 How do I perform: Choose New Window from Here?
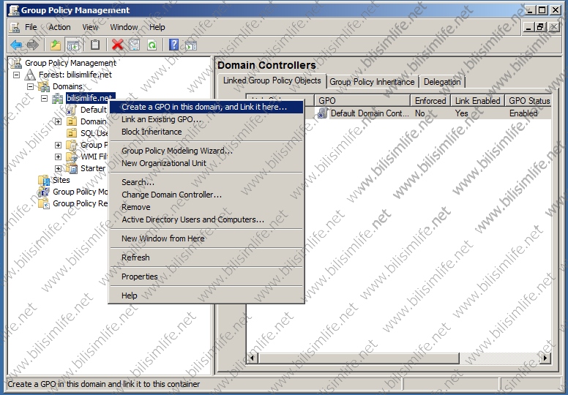click(x=206, y=238)
